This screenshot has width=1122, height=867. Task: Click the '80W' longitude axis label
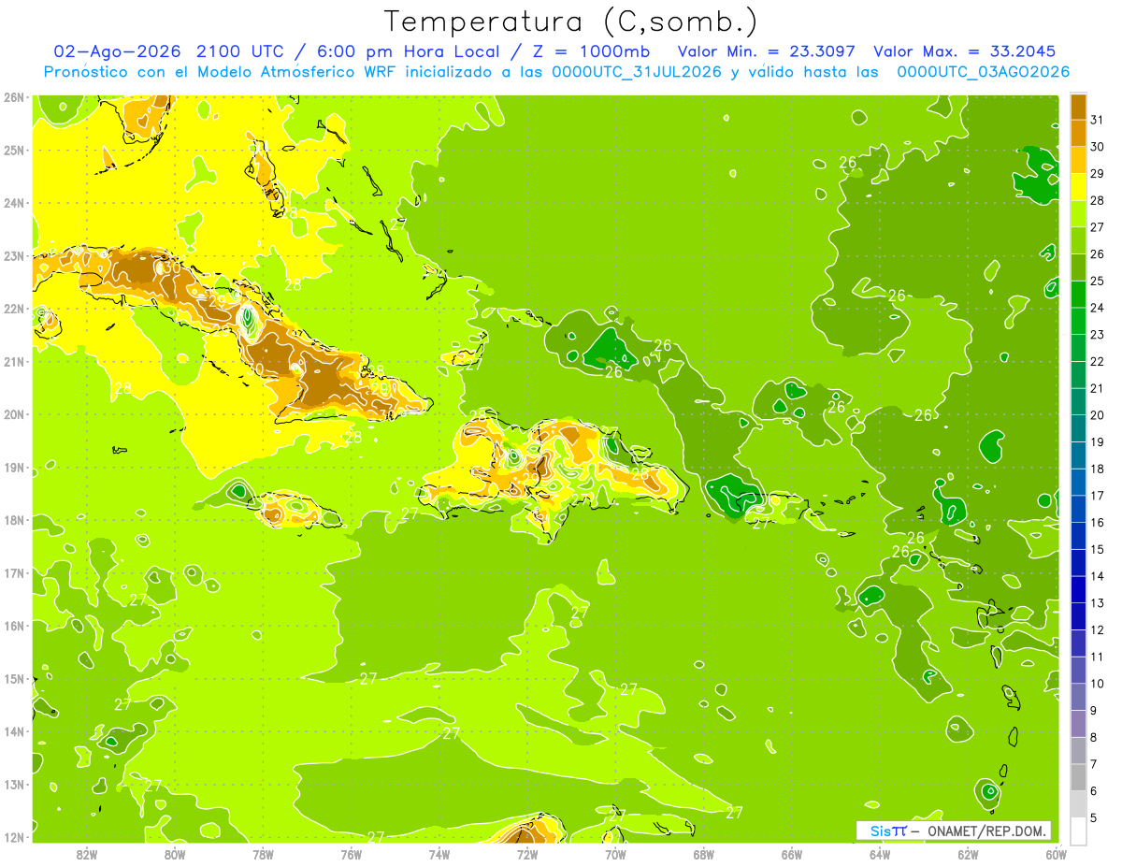[175, 855]
